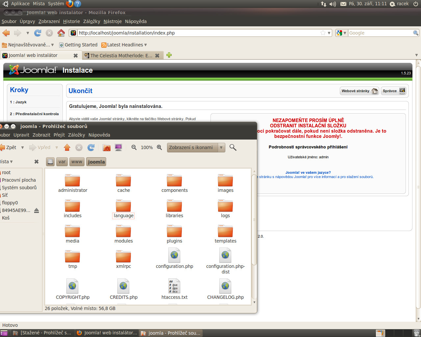Open Upravit menu in file browser
This screenshot has height=337, width=421.
[21, 135]
